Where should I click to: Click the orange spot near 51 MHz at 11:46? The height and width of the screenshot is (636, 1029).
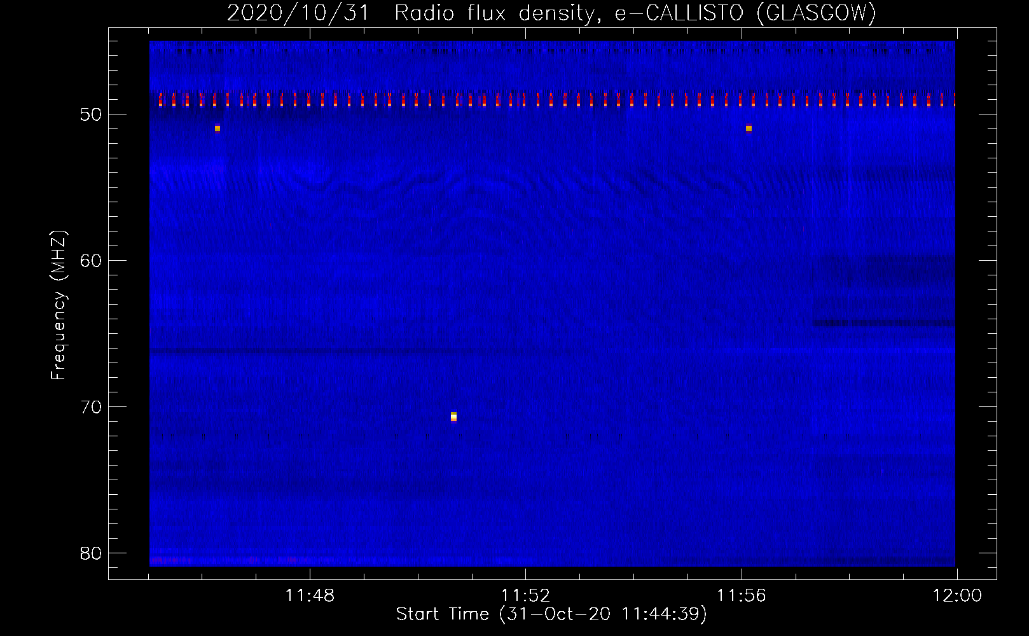pos(218,128)
